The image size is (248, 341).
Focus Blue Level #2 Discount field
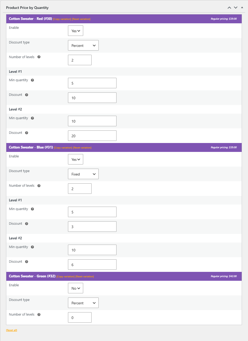(92, 265)
